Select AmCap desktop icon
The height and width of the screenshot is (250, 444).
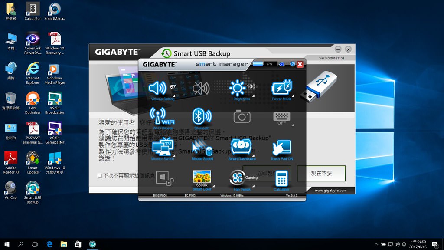click(11, 191)
